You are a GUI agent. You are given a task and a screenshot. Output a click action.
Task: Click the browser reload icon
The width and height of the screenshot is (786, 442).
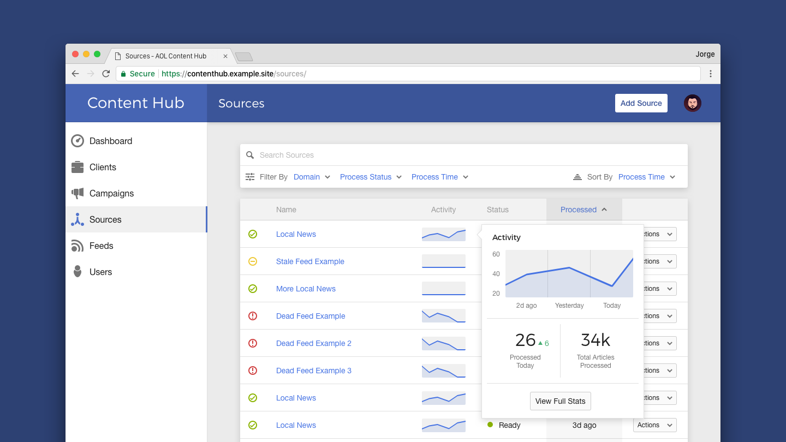(106, 74)
